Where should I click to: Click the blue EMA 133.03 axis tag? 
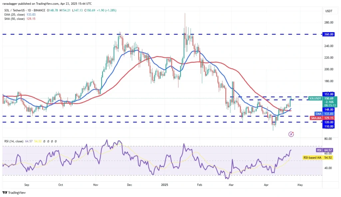[x=324, y=114]
